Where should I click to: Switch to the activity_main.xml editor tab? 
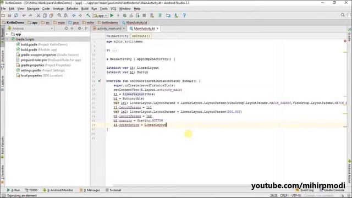click(x=109, y=29)
